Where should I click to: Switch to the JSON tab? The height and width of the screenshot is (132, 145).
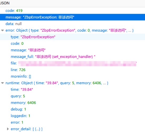tap(5, 3)
